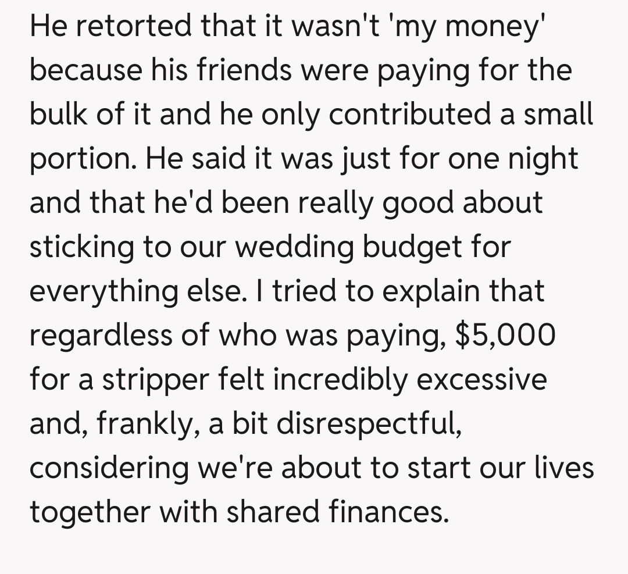Click the word 'portion' starting the fourth line

pos(78,159)
